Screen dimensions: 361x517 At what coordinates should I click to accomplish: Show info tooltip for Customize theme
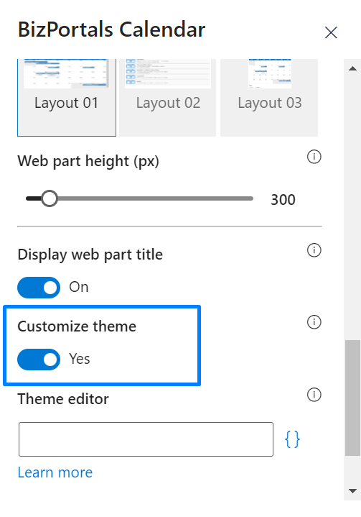coord(314,322)
